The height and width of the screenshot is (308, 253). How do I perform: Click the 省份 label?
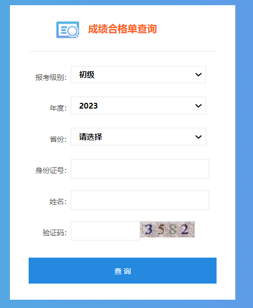pyautogui.click(x=58, y=139)
